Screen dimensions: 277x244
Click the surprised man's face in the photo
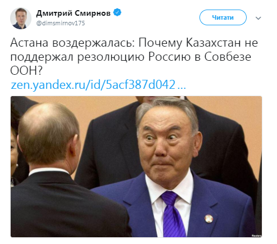[166, 146]
